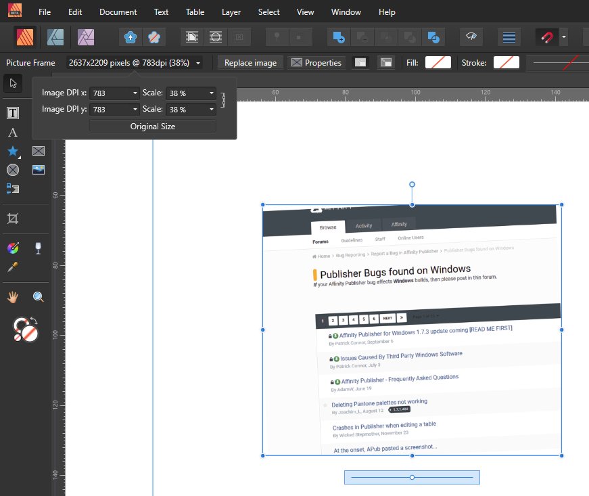Toggle the baseline grid lines button
The image size is (589, 496).
509,37
